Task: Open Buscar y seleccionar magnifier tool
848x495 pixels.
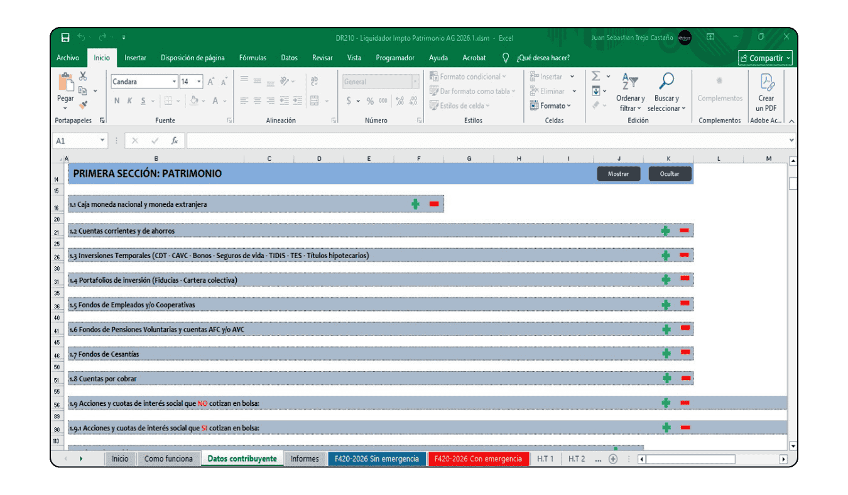Action: [666, 81]
